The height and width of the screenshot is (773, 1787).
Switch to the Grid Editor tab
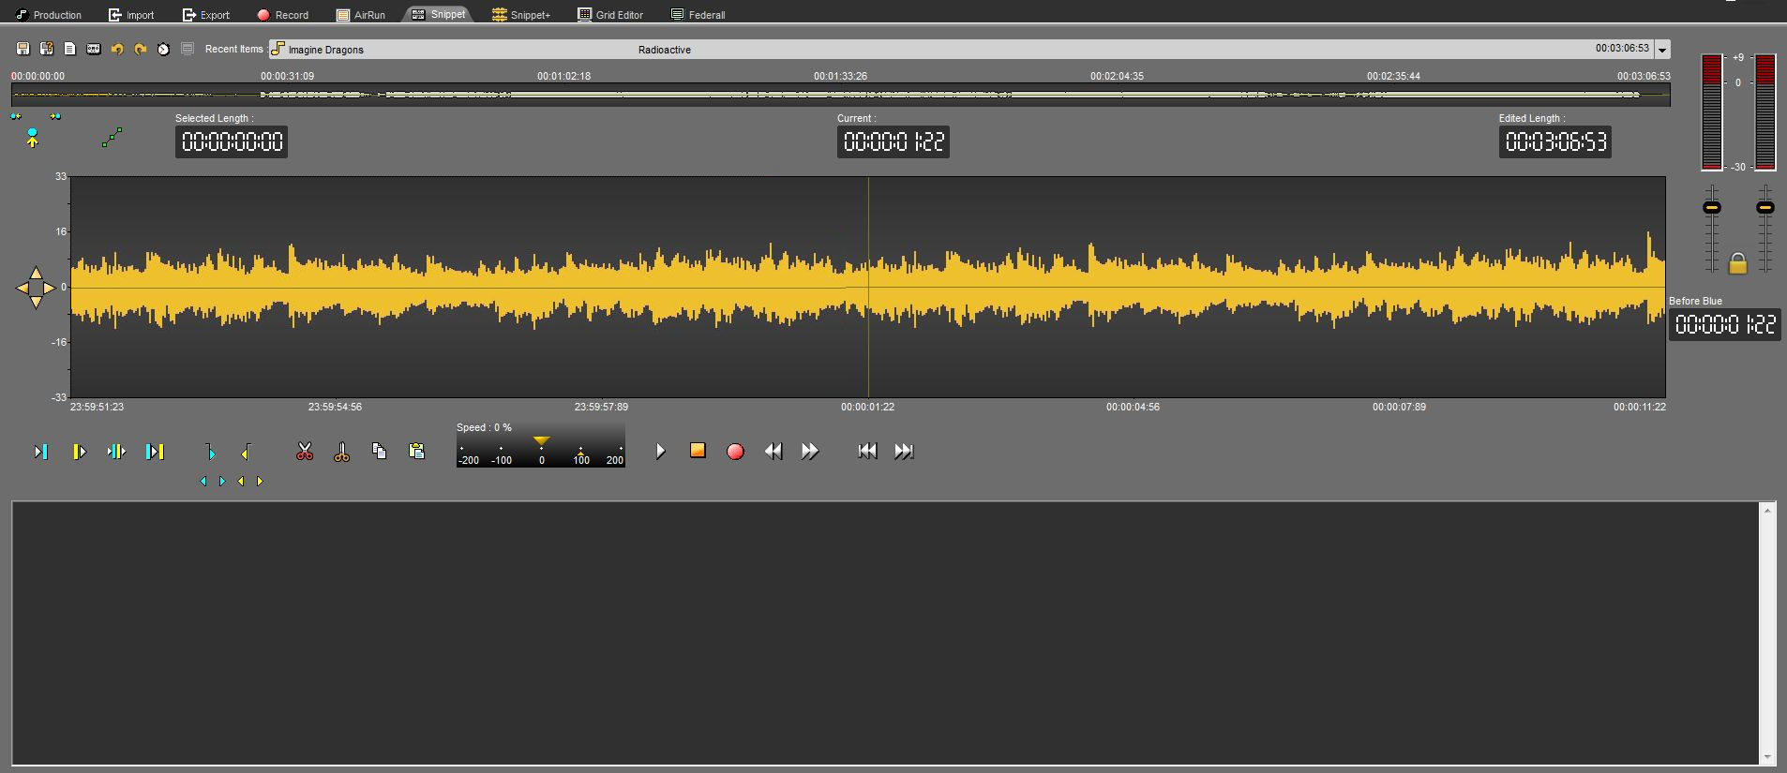610,15
